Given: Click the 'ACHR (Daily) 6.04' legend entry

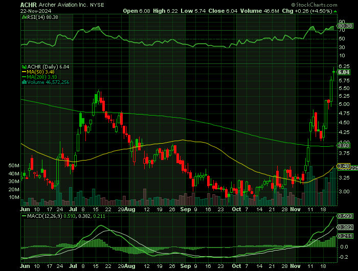Looking at the screenshot, I should (48, 67).
